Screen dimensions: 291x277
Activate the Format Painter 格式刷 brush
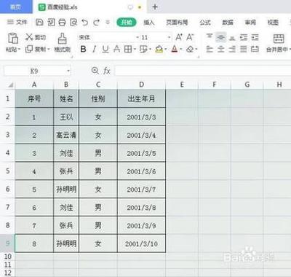point(63,39)
